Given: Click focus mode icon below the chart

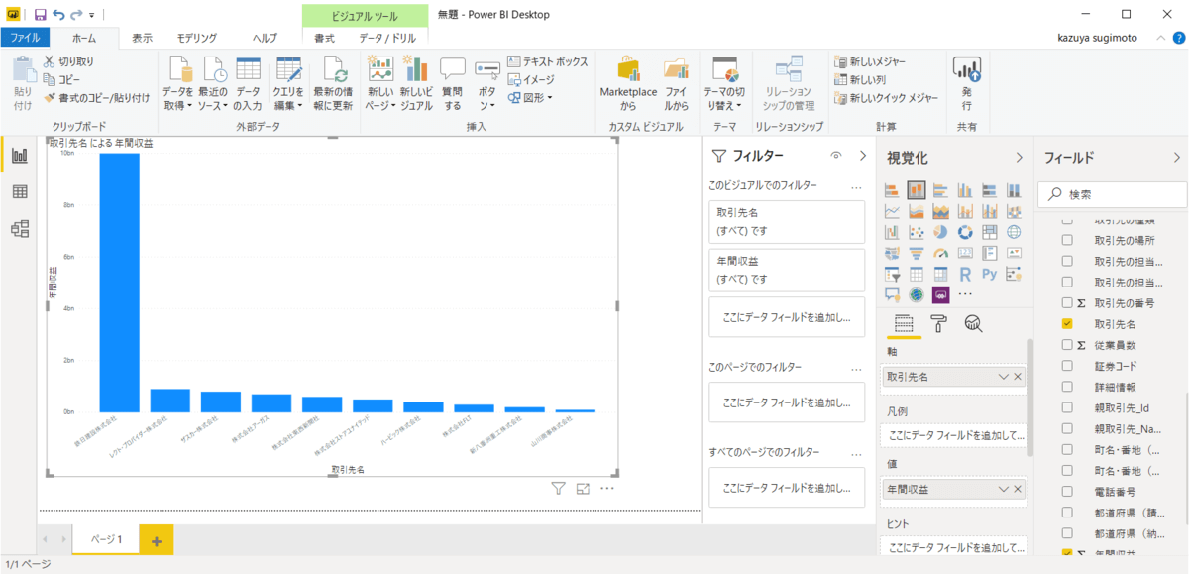Looking at the screenshot, I should [583, 488].
